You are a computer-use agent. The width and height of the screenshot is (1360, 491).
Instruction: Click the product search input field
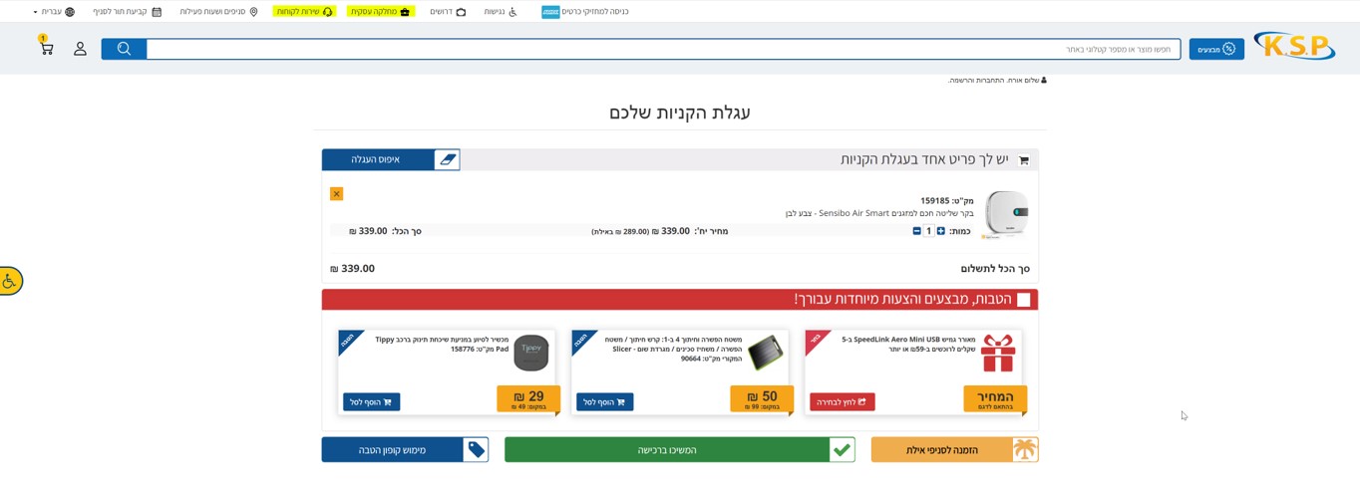663,49
